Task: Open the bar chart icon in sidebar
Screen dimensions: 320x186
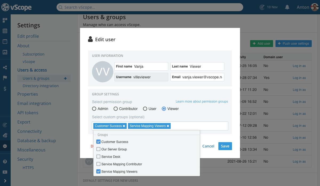Action: click(x=5, y=52)
